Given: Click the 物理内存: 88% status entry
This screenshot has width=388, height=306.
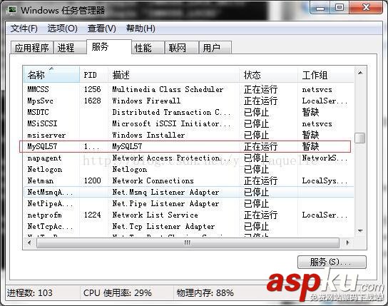Looking at the screenshot, I should [x=205, y=293].
